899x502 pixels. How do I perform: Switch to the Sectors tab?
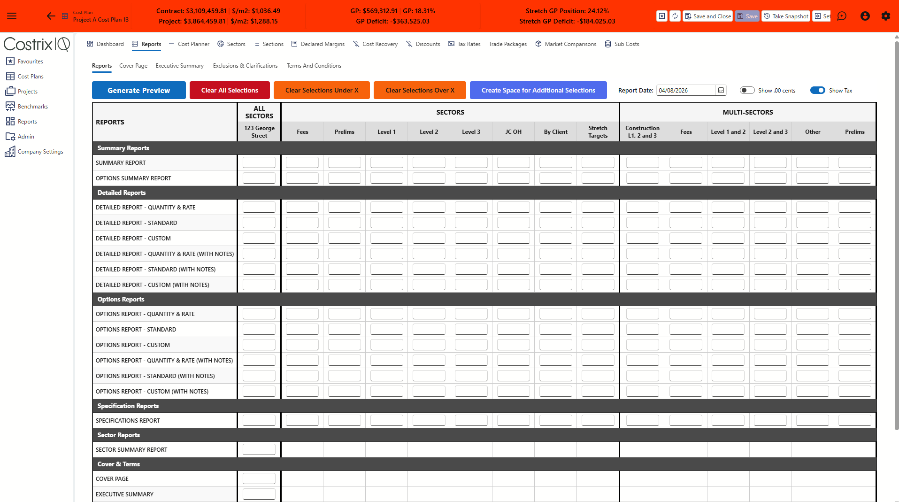pyautogui.click(x=231, y=44)
